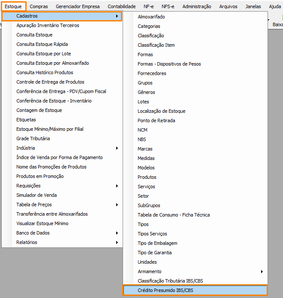Select Almoxarifado in Cadastros submenu
The height and width of the screenshot is (298, 283).
tap(195, 17)
